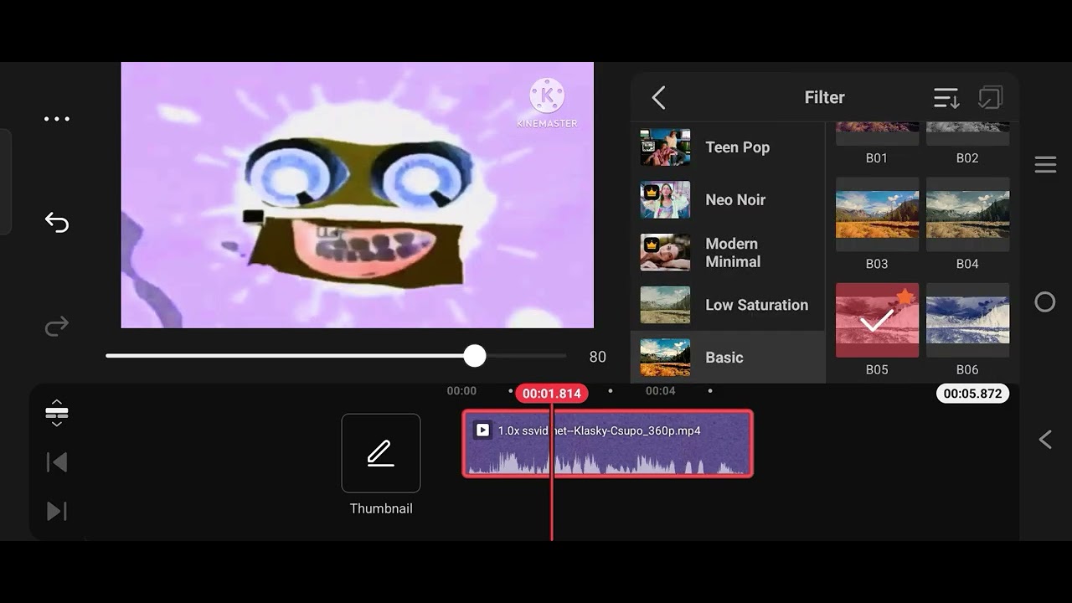Click the 00:01.814 playhead time marker
This screenshot has width=1072, height=603.
(552, 394)
